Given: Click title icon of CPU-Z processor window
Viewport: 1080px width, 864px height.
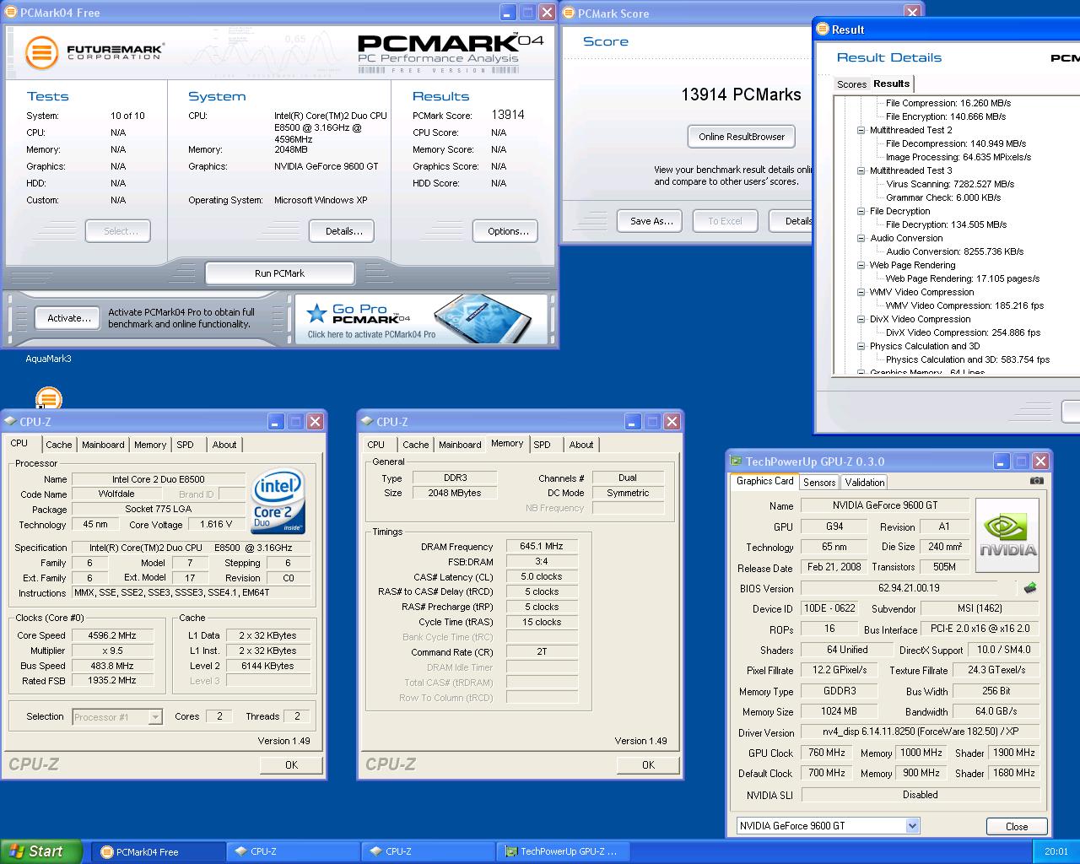Looking at the screenshot, I should [x=11, y=421].
